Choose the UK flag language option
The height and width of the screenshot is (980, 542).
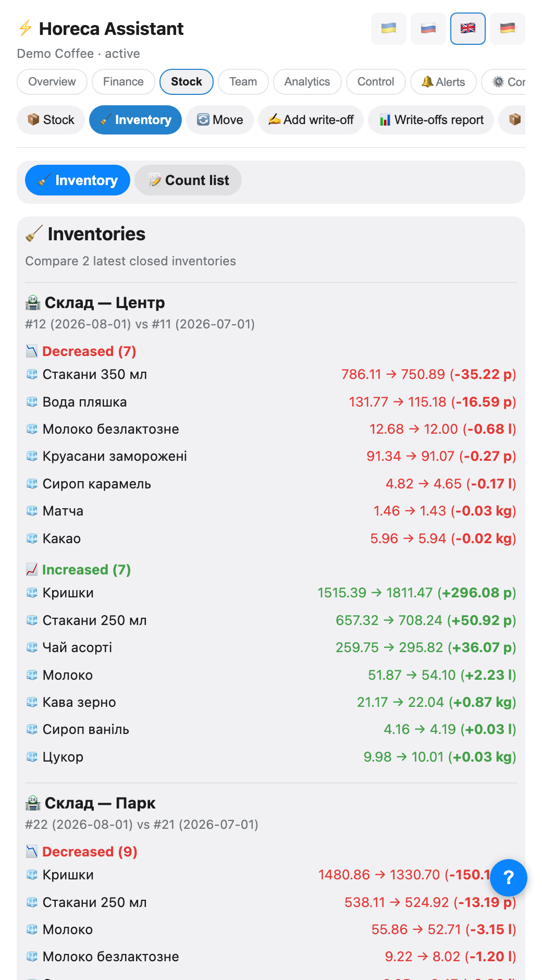(467, 29)
